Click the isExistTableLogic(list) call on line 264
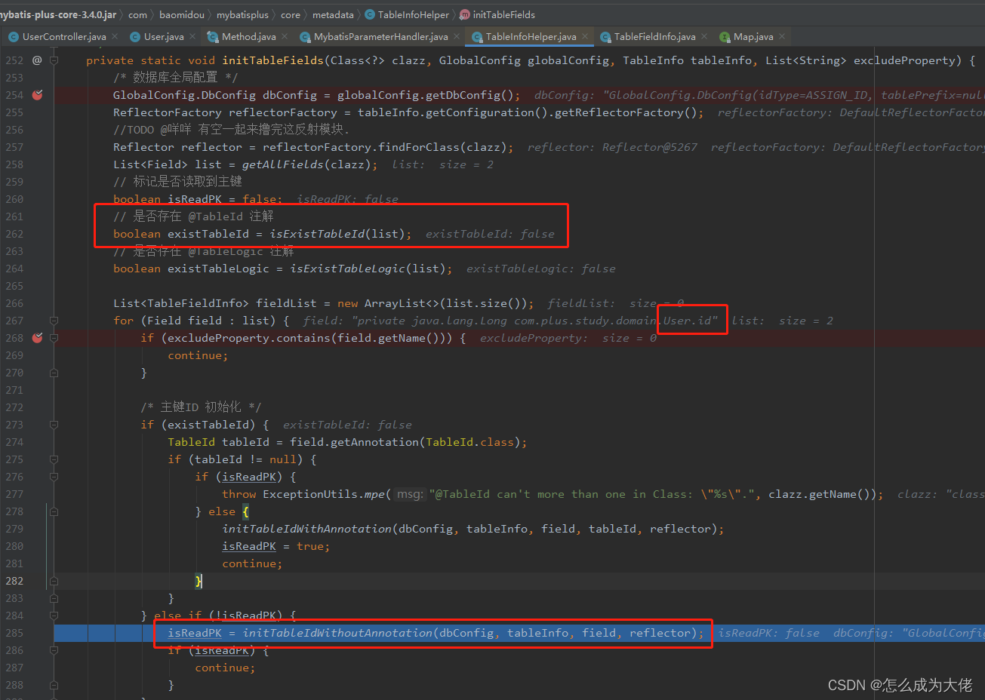Screen dimensions: 985x700 pos(368,269)
